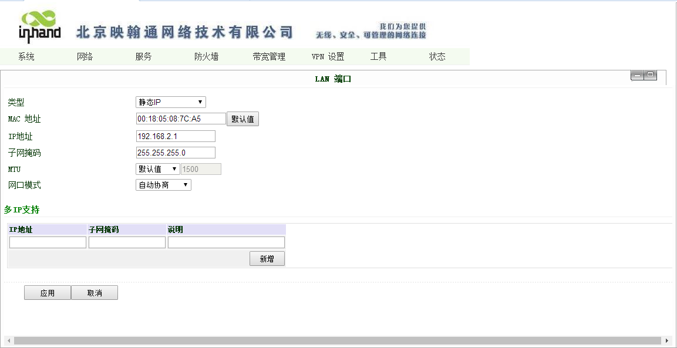
Task: Maximize the LAN port panel
Action: tap(651, 75)
